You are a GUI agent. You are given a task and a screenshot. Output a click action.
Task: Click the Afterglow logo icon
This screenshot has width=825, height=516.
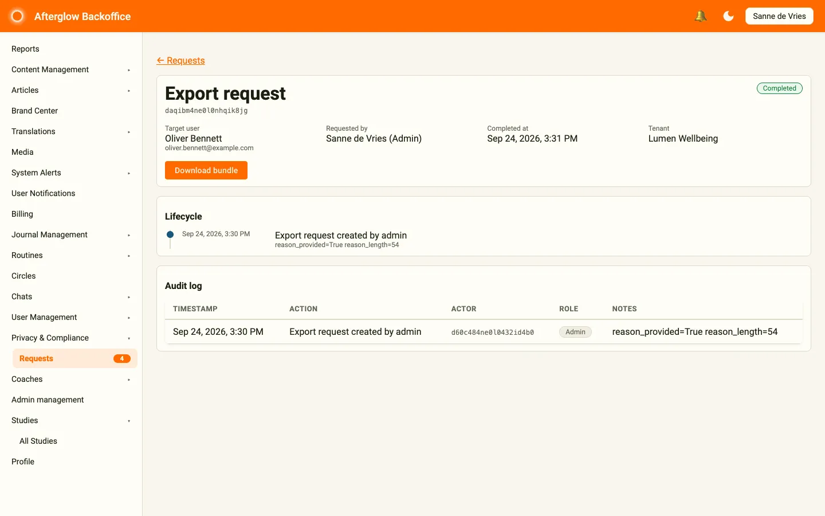(x=17, y=16)
